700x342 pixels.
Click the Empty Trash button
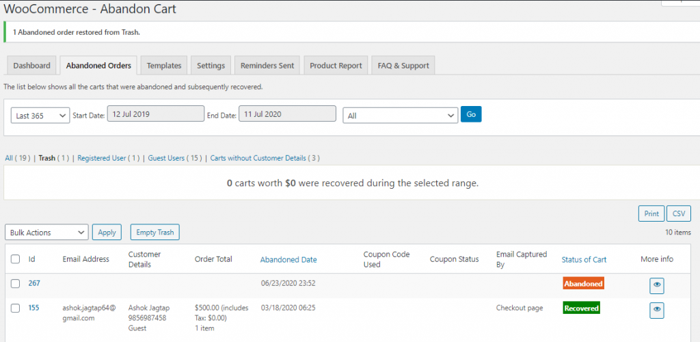[155, 232]
